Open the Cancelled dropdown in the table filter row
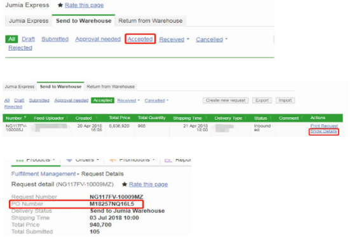 (x=168, y=100)
